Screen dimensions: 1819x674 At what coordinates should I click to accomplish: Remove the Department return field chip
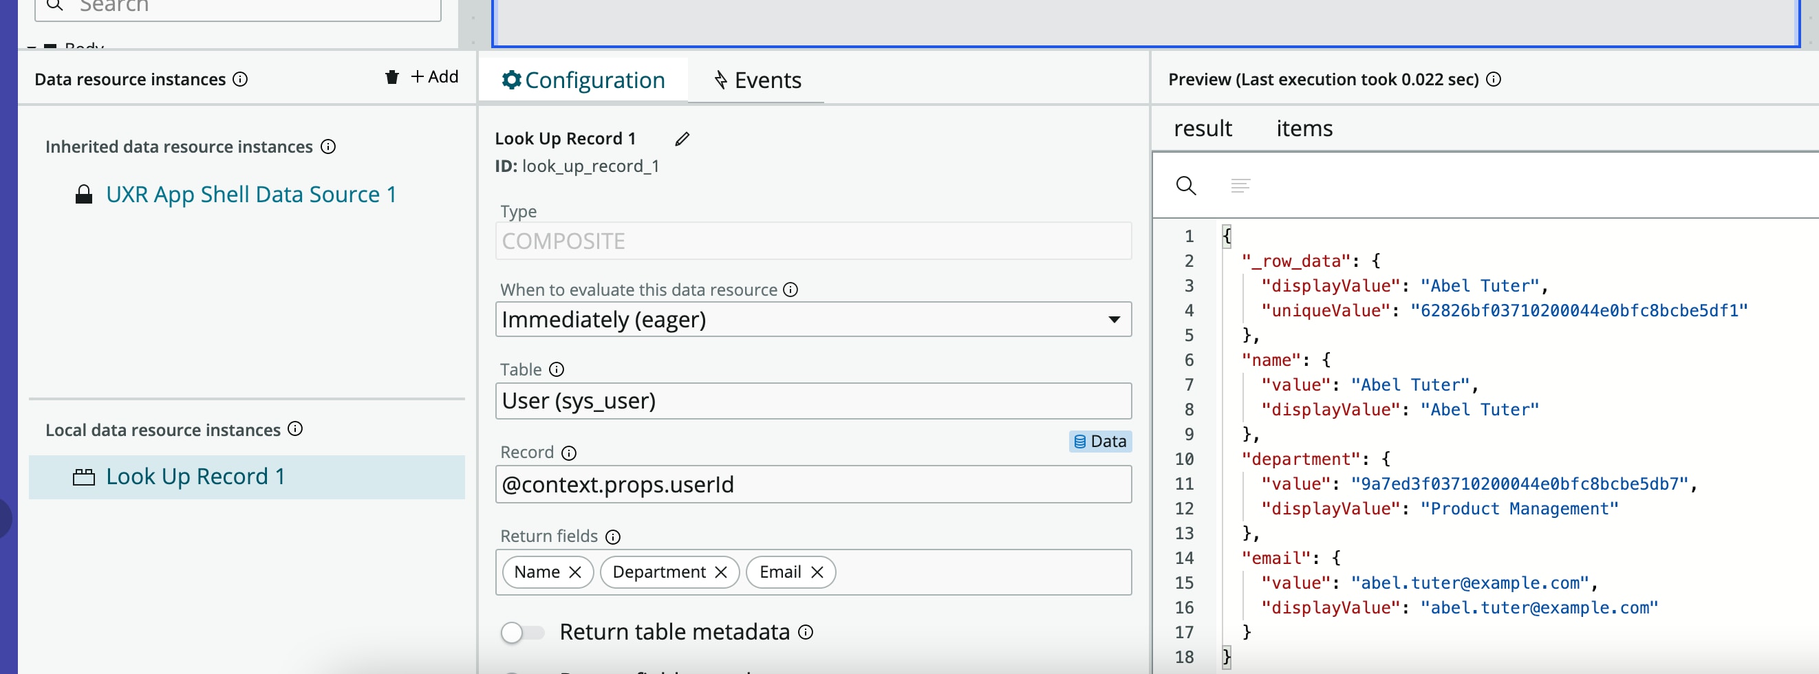point(721,572)
